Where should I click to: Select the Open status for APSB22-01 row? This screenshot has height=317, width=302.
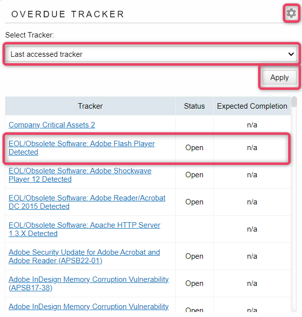click(x=194, y=256)
